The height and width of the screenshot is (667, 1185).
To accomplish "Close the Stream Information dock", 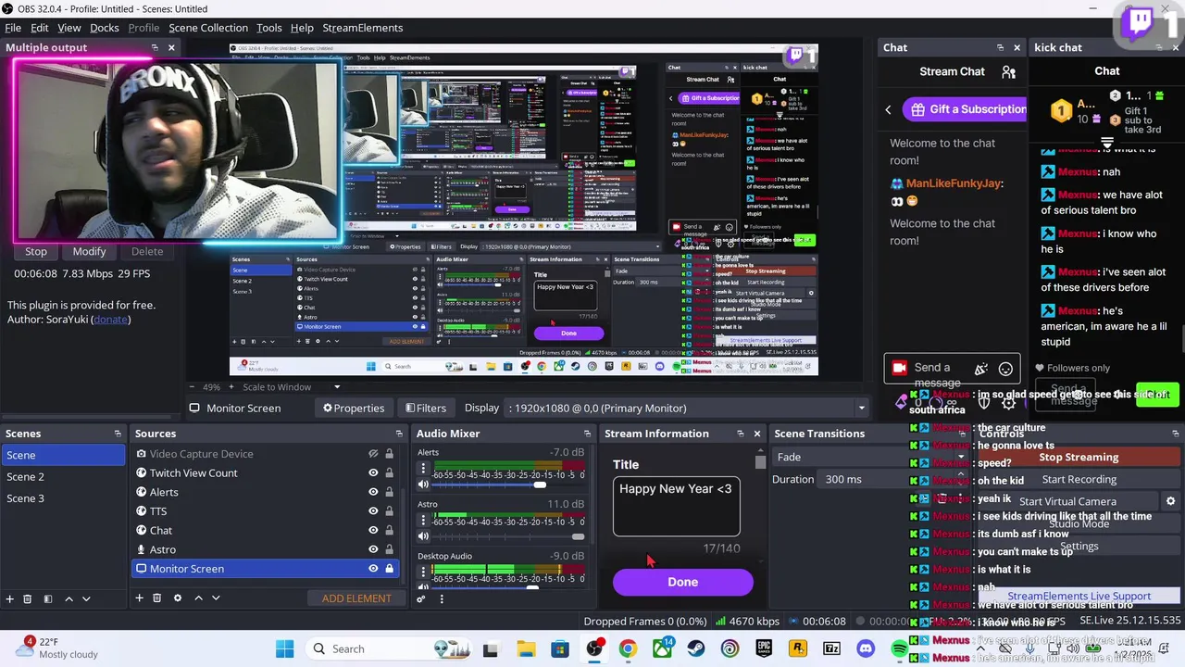I will click(756, 434).
